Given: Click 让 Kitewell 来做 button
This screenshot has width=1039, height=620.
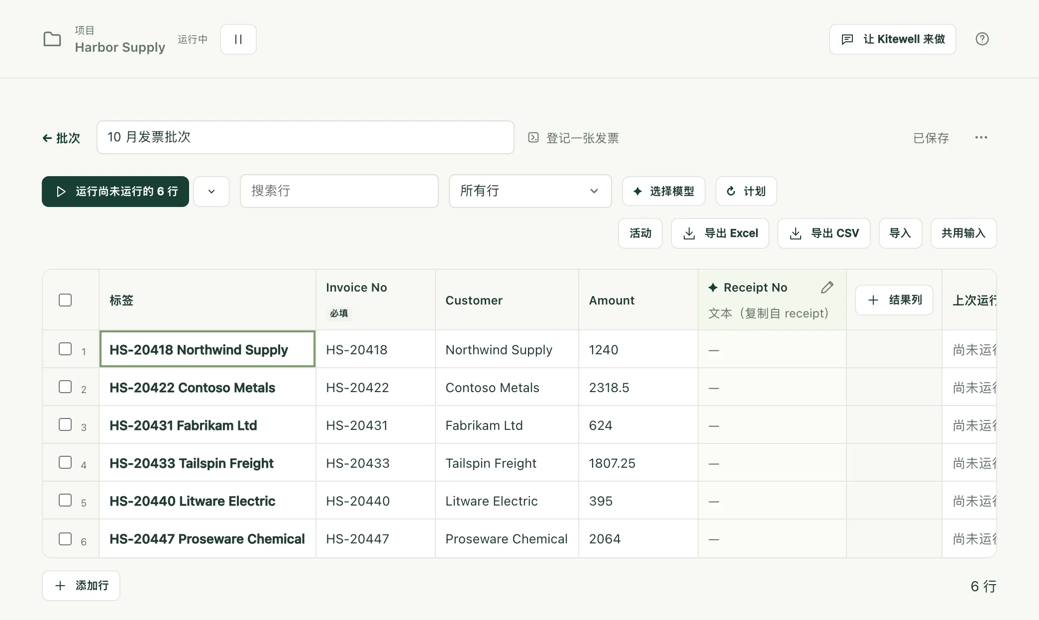Looking at the screenshot, I should click(892, 39).
